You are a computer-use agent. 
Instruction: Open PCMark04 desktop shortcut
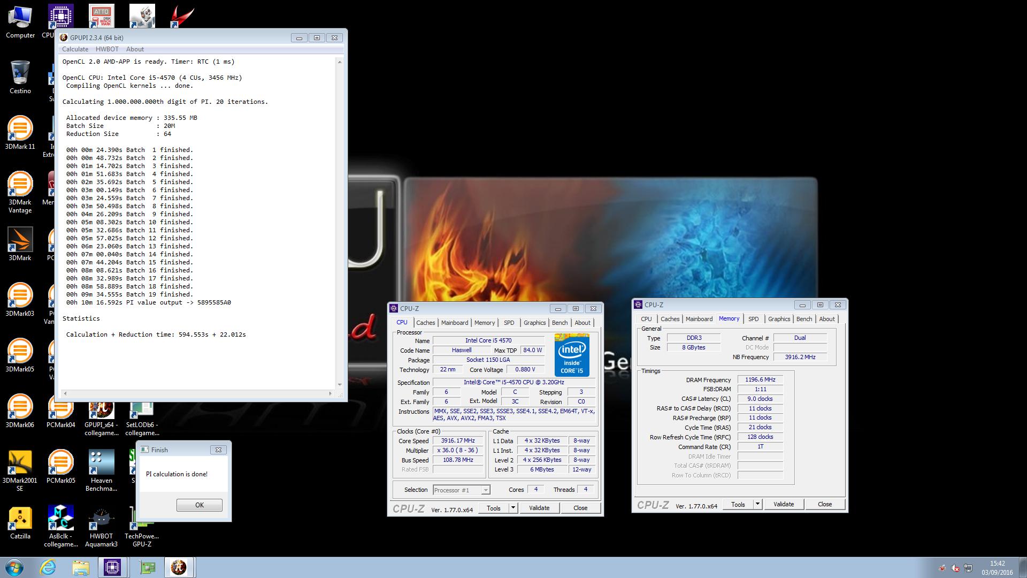[60, 415]
